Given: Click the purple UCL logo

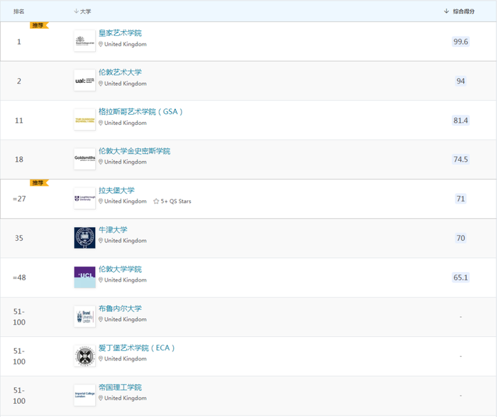Looking at the screenshot, I should tap(85, 277).
